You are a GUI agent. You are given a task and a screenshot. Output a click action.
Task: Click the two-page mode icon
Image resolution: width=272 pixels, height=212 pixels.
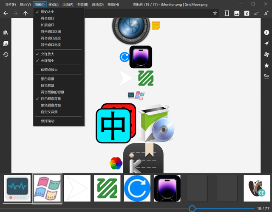pyautogui.click(x=246, y=13)
